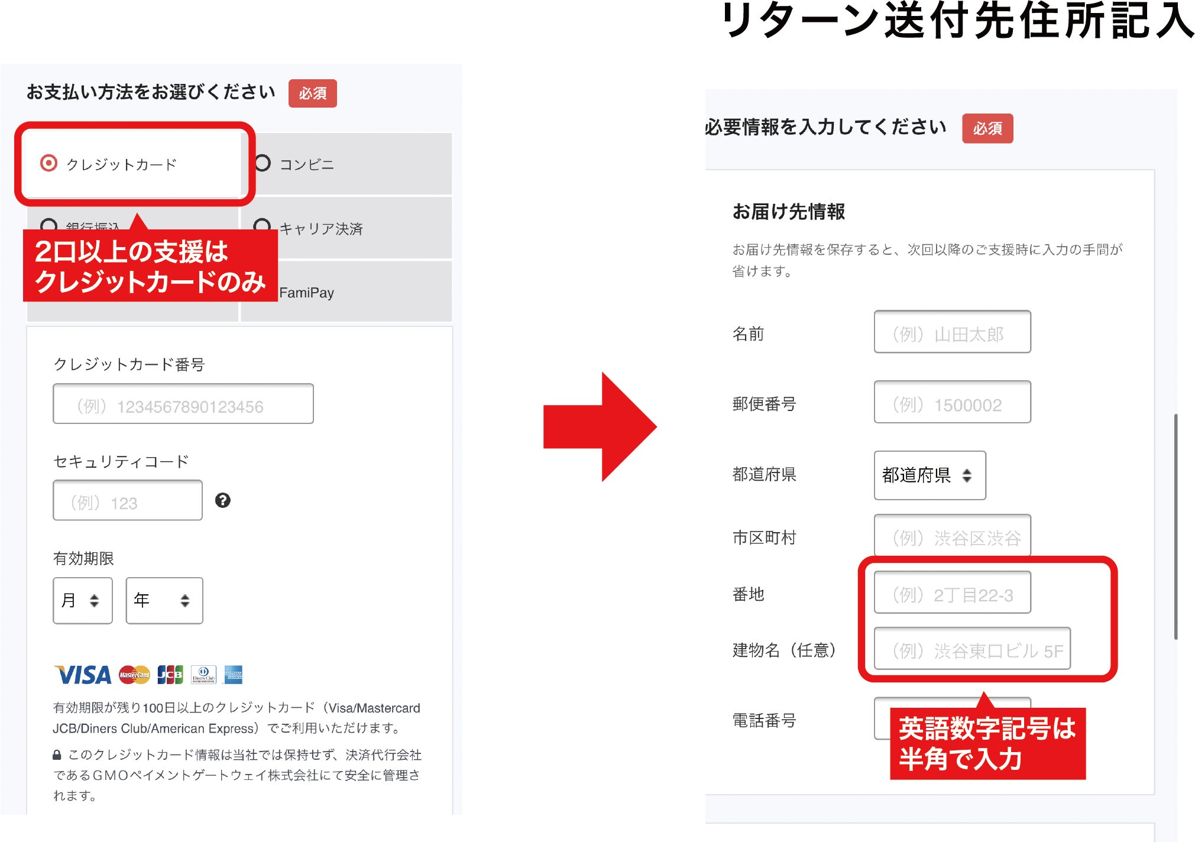Click the 郵便番号 postal code field

pos(952,402)
